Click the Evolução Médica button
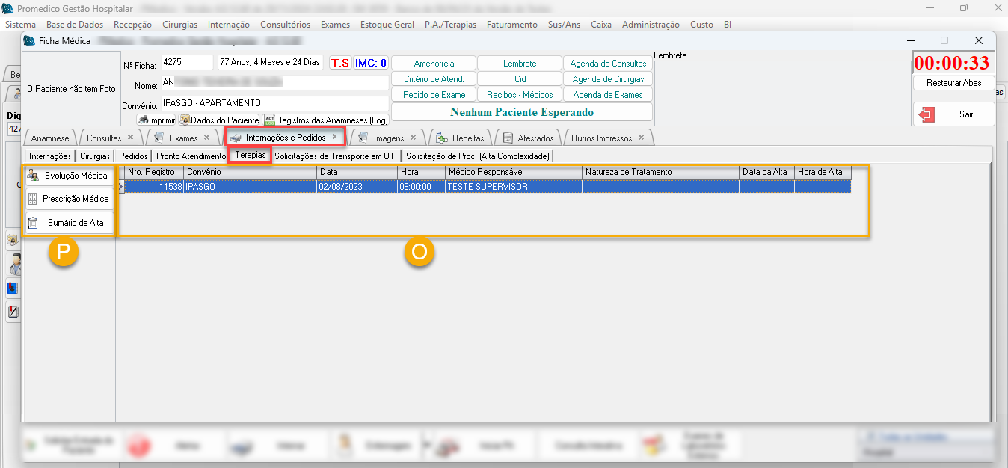The image size is (1008, 468). click(x=69, y=176)
